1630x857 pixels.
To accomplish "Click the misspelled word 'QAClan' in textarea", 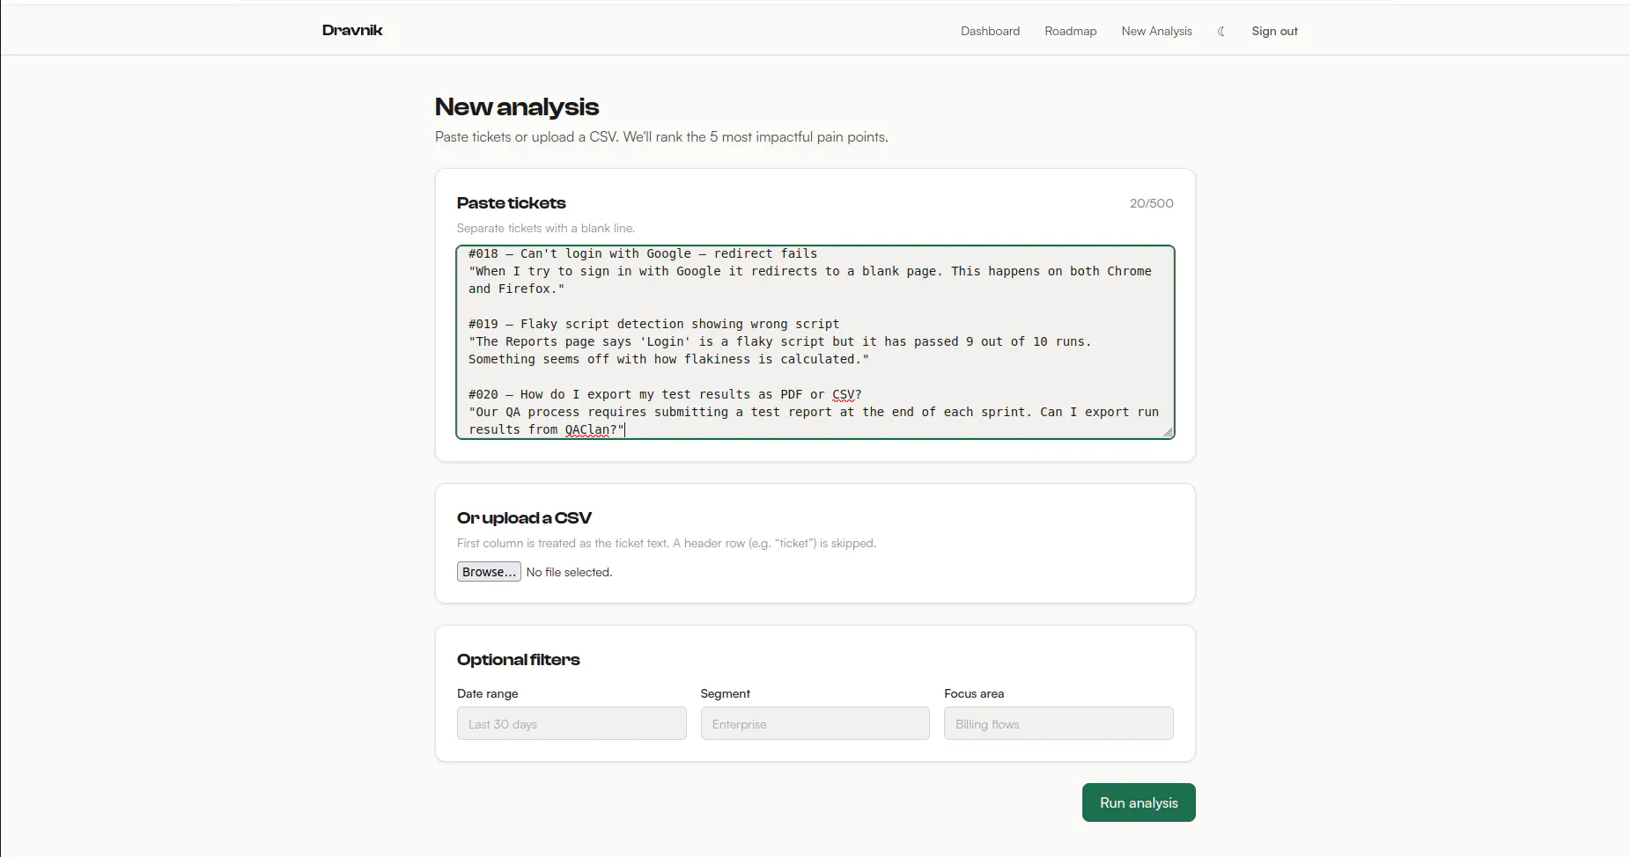I will tap(586, 429).
